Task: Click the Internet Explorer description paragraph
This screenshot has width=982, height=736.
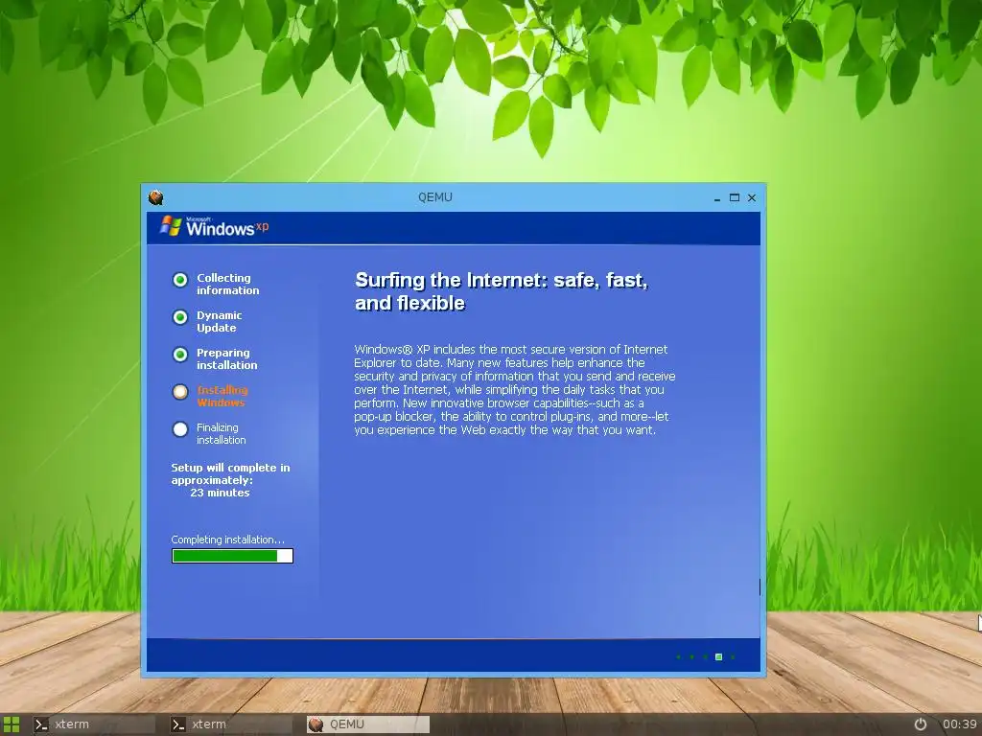Action: tap(515, 389)
